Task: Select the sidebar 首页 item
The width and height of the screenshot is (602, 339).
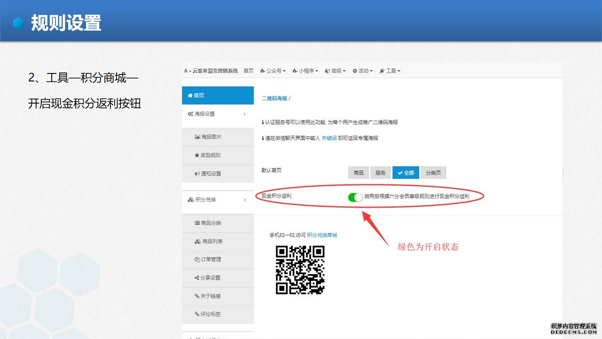Action: [x=218, y=96]
